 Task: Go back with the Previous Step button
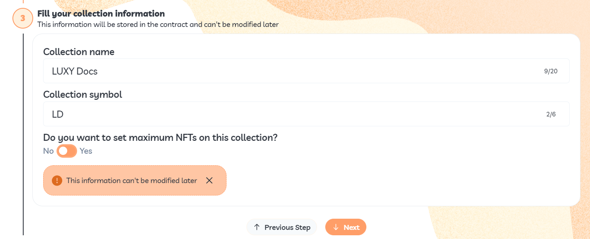click(x=282, y=227)
